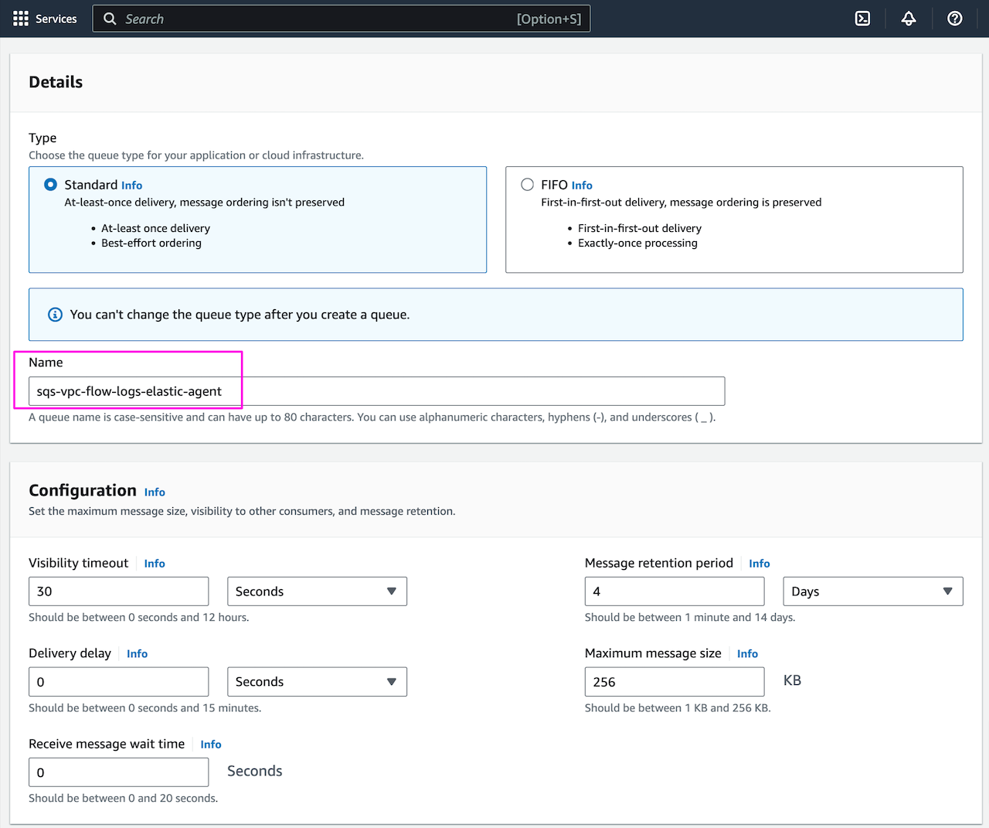
Task: Open the Services grid icon
Action: (19, 19)
